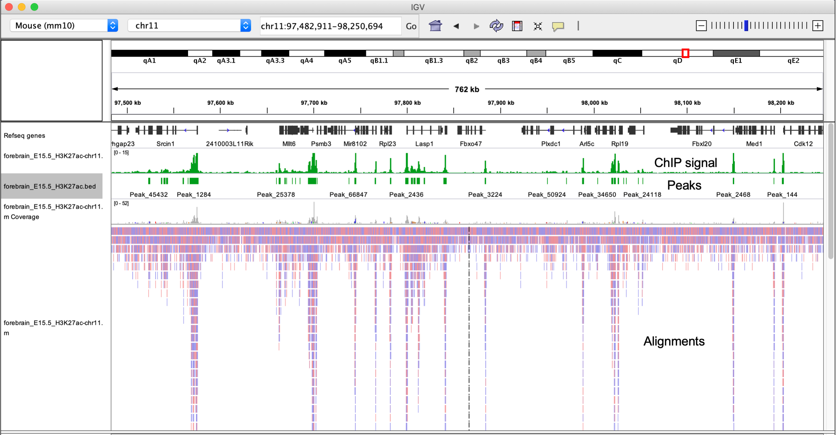Select the Refseq genes track label
The height and width of the screenshot is (435, 836).
(x=25, y=136)
